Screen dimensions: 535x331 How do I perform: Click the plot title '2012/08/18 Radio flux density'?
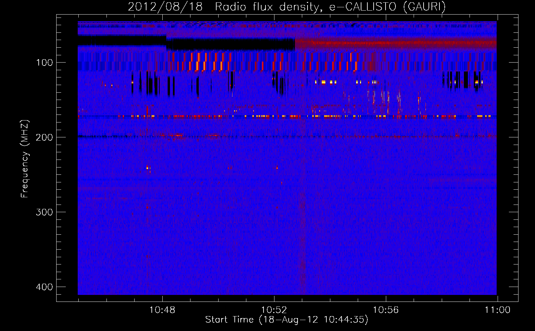225,7
